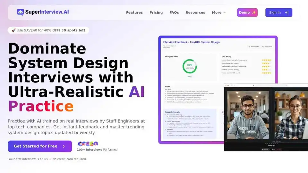
Task: Click the sparkles icon on Demo button
Action: coord(253,12)
